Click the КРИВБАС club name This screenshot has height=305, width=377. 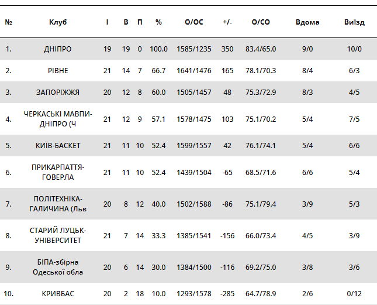tap(58, 293)
